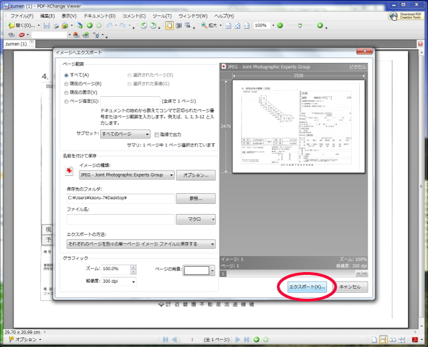Open the ファイル(F) menu

pyautogui.click(x=22, y=15)
